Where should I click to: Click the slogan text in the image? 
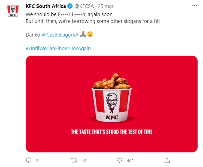112,132
